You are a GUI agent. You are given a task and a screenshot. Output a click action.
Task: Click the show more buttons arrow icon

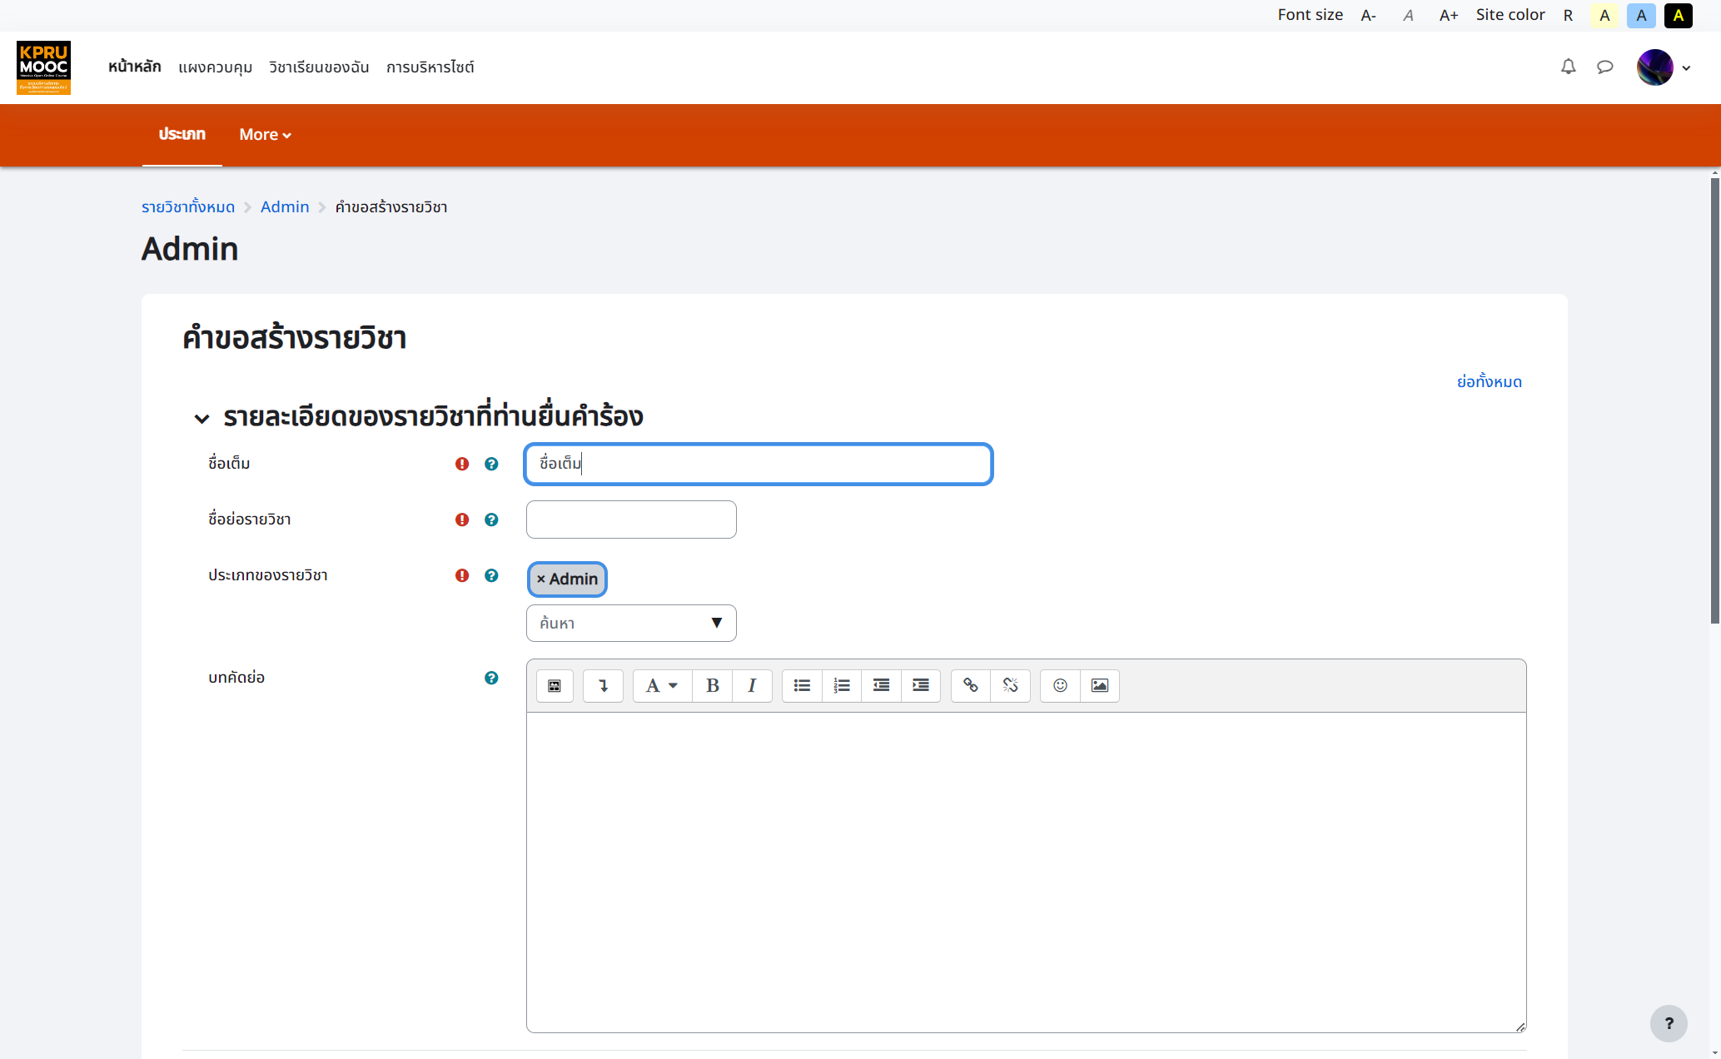(x=603, y=685)
